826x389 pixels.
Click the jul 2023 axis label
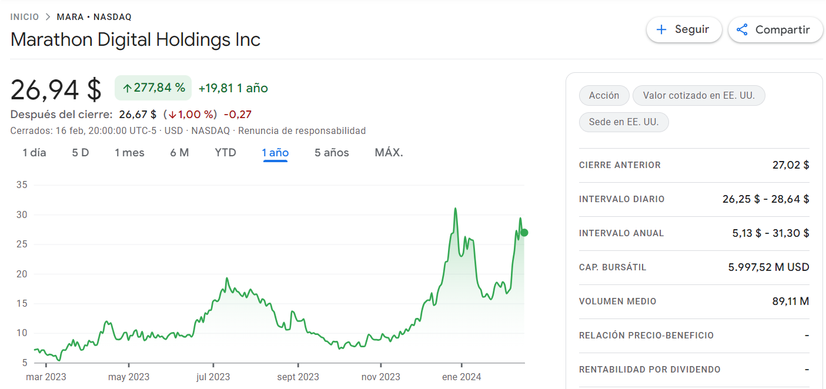click(x=213, y=377)
